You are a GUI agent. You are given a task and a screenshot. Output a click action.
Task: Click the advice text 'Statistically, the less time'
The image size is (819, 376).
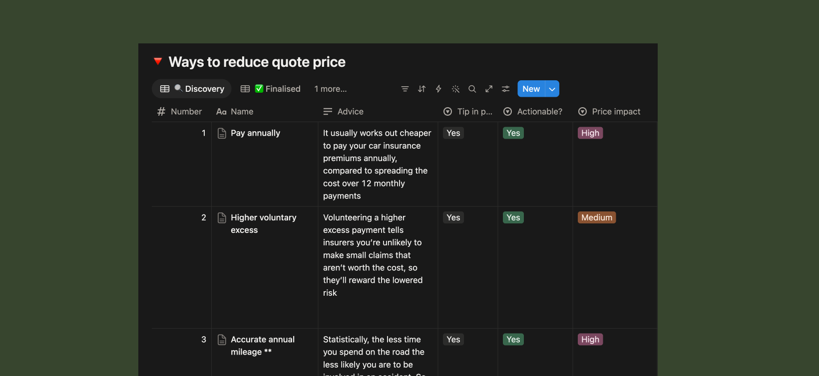[372, 340]
